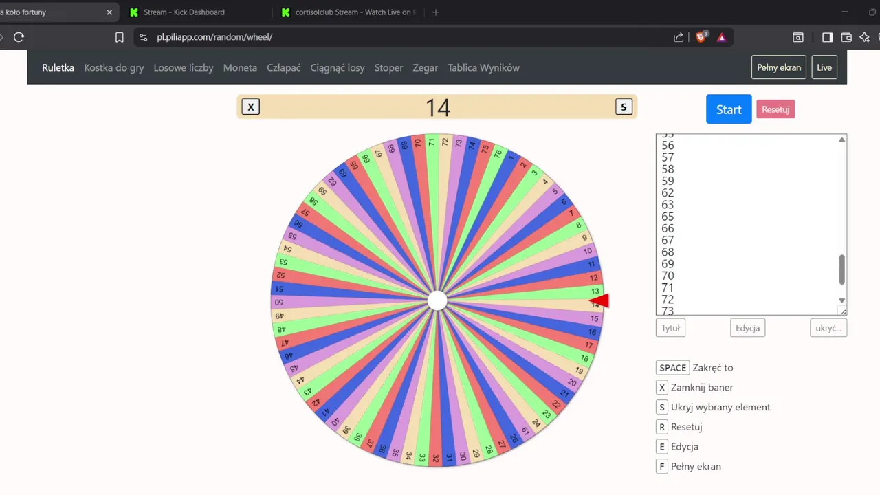Click the F Pełny ekran shortcut key
This screenshot has height=495, width=880.
pos(662,466)
